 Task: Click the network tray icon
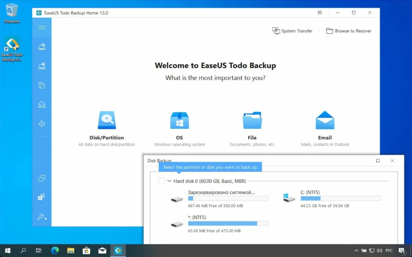pyautogui.click(x=371, y=251)
